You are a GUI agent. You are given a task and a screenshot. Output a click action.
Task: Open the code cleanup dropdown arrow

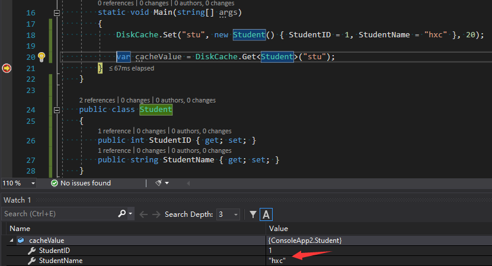167,183
